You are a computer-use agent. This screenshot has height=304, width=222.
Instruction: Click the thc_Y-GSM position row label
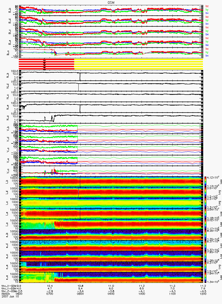8,289
